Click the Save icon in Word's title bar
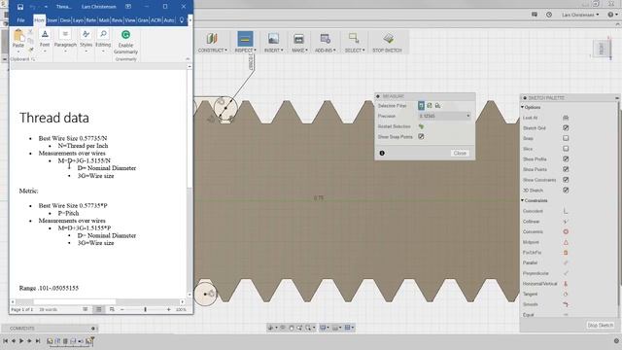Screen dimensions: 622x350 pyautogui.click(x=20, y=7)
